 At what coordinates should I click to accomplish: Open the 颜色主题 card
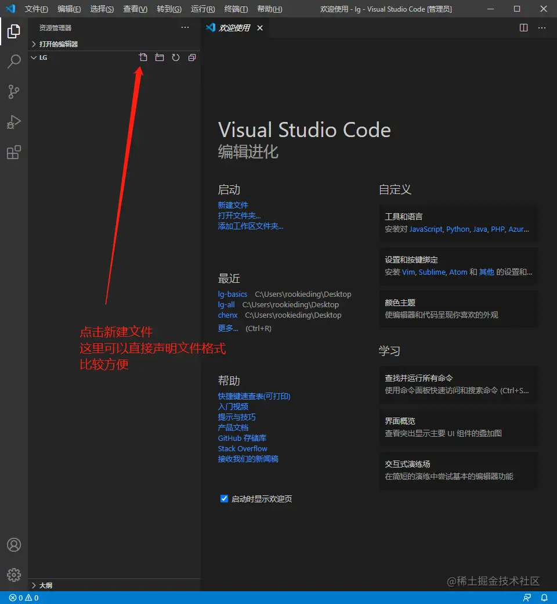458,308
